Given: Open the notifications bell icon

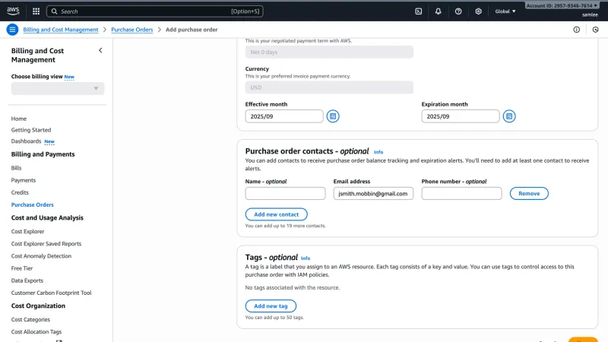Looking at the screenshot, I should click(439, 11).
